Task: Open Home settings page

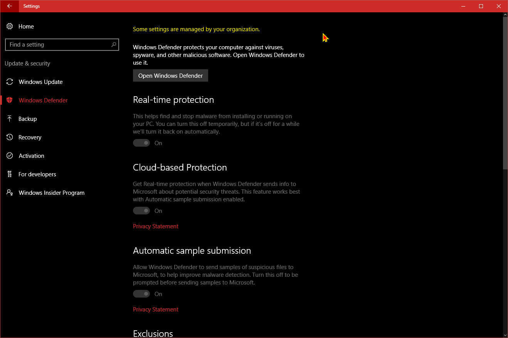Action: tap(26, 27)
